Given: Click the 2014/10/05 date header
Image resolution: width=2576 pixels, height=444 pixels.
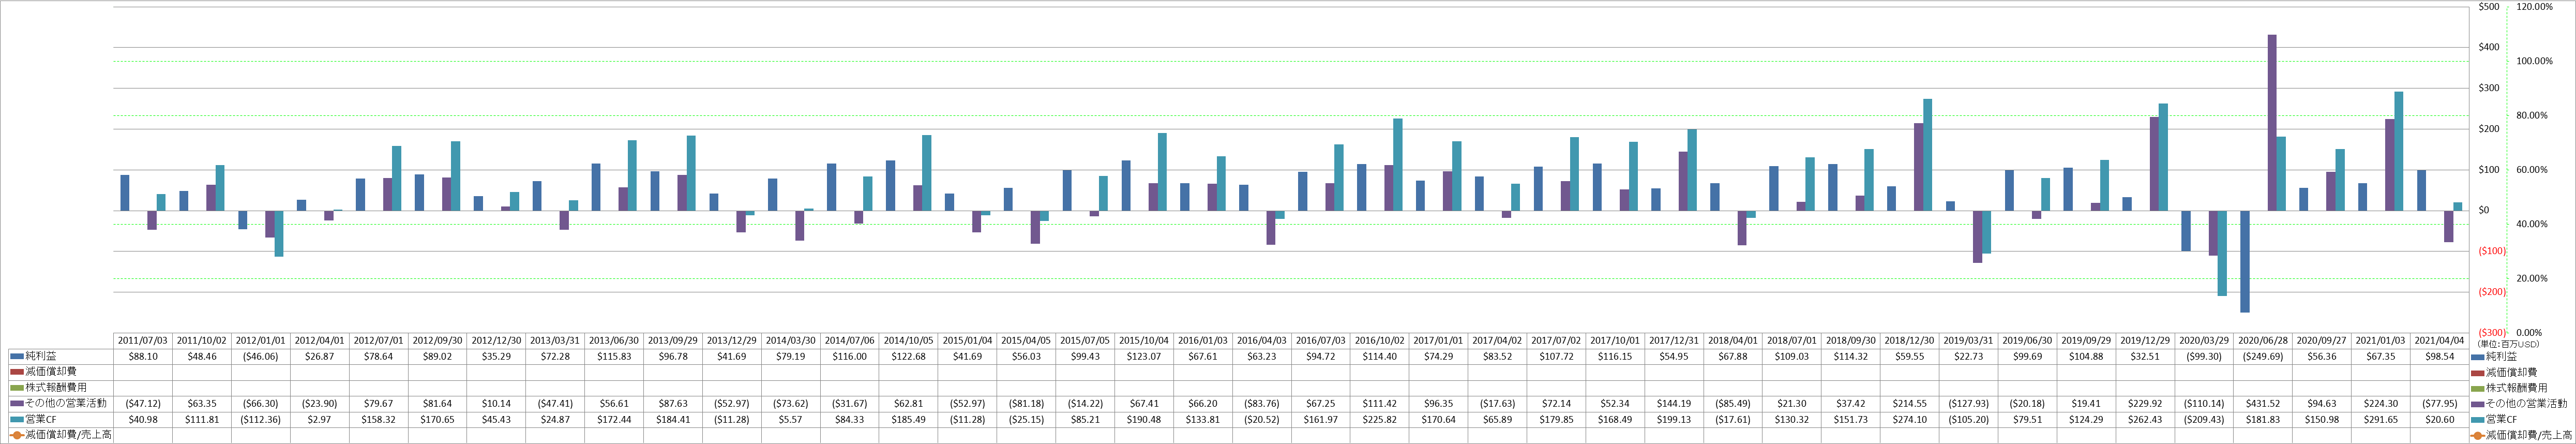Looking at the screenshot, I should tap(909, 341).
